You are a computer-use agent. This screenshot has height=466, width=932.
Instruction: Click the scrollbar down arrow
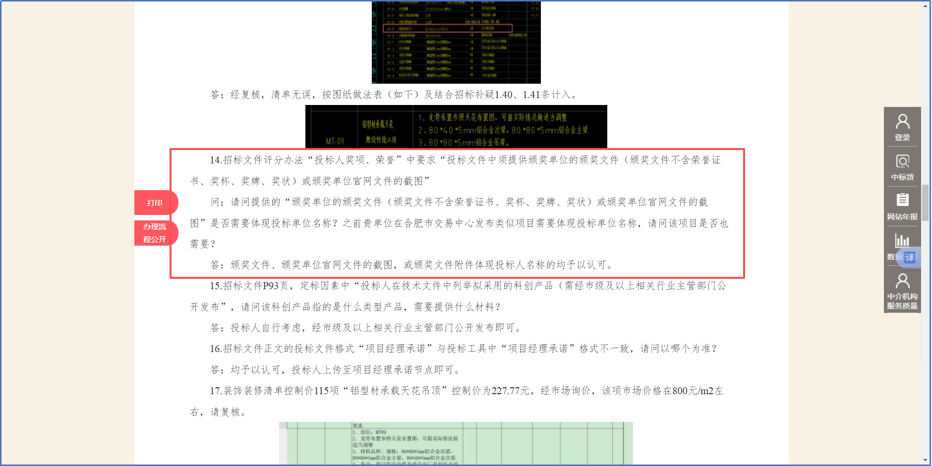click(x=925, y=460)
